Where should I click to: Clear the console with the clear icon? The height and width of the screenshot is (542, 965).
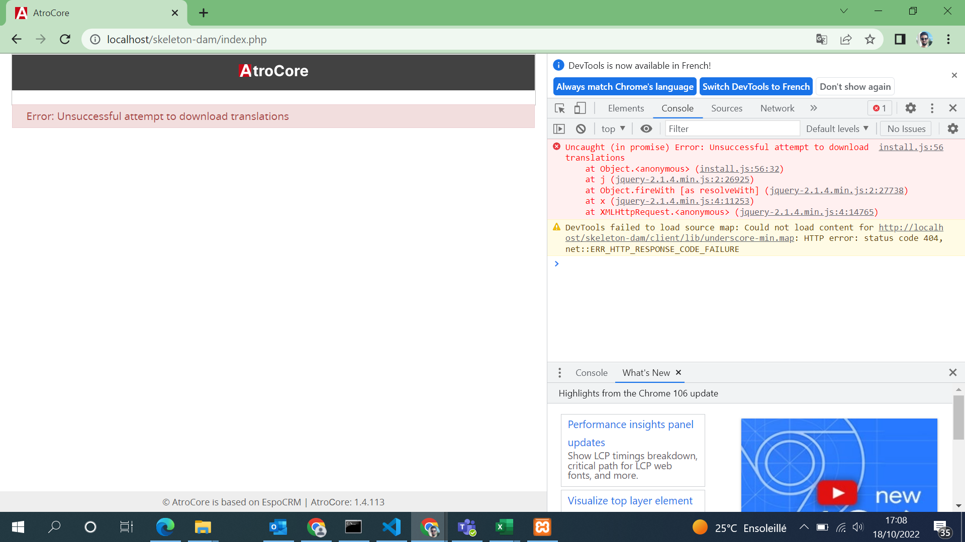[x=581, y=128]
